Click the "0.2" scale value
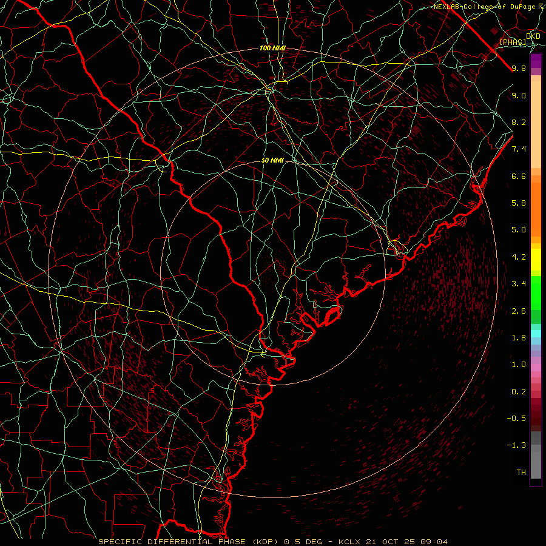546x546 pixels. point(519,392)
